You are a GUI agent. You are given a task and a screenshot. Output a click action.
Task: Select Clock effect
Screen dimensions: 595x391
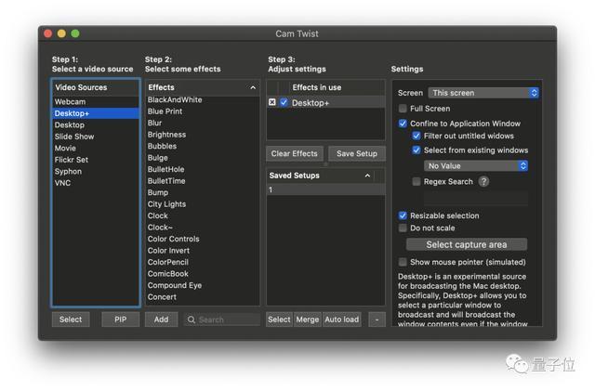(x=203, y=215)
